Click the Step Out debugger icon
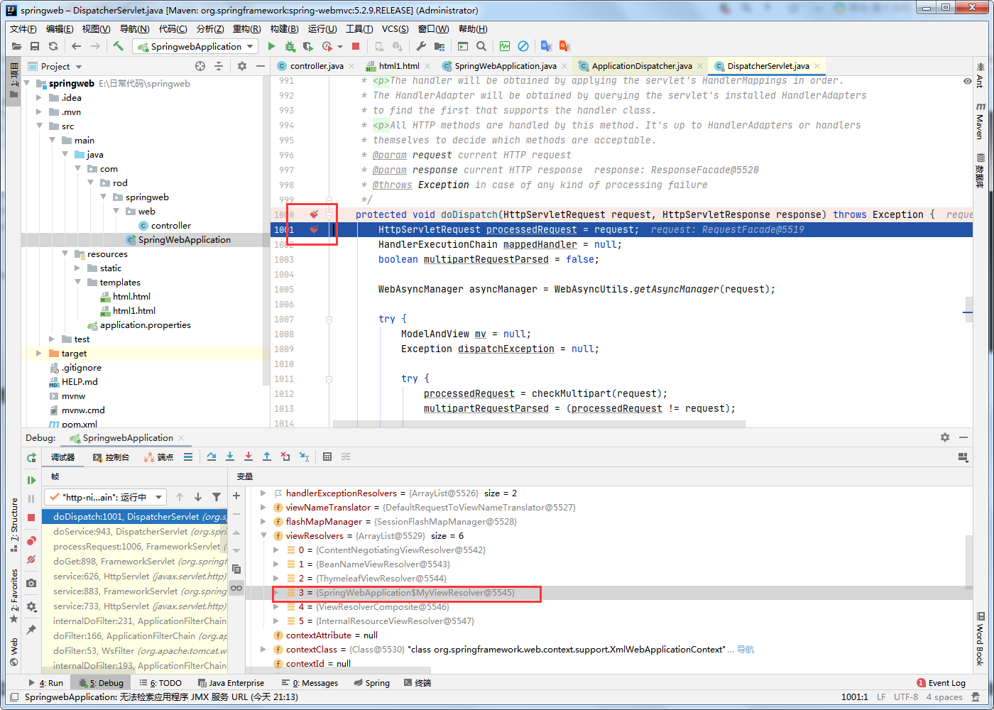The width and height of the screenshot is (994, 710). tap(267, 457)
